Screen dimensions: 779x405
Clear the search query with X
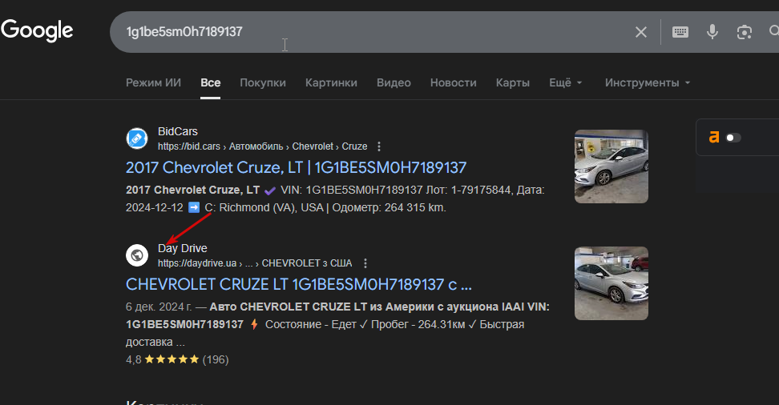click(641, 32)
